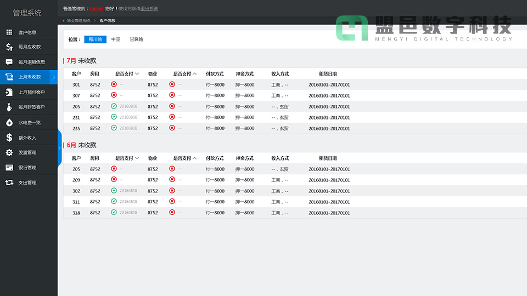The image size is (527, 296).
Task: Click the 每月应收款 money exchange icon
Action: 9,47
